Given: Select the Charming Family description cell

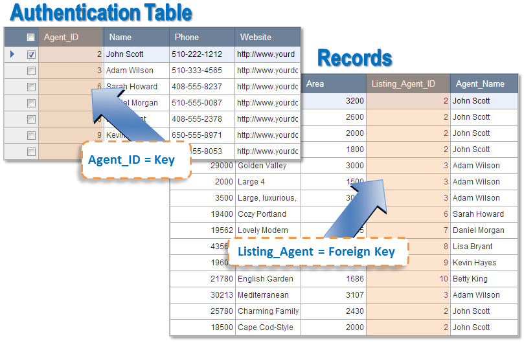Looking at the screenshot, I should pos(268,311).
